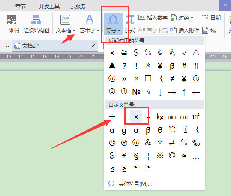Close the 文档2 document tab
This screenshot has width=231, height=196.
93,46
